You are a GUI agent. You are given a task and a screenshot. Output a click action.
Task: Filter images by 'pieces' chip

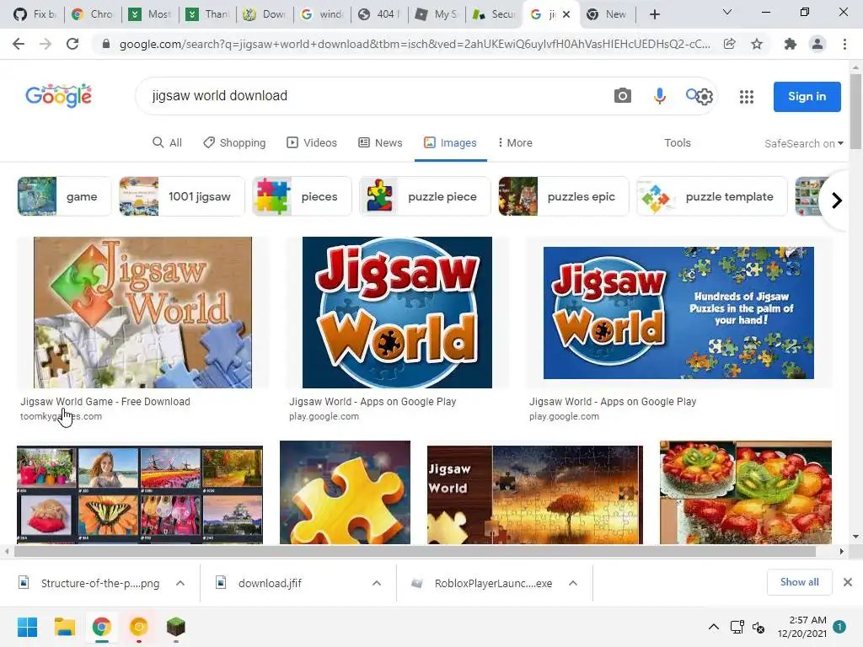[302, 196]
